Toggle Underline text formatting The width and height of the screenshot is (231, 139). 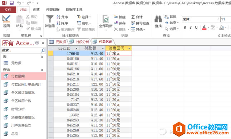(x=196, y=28)
